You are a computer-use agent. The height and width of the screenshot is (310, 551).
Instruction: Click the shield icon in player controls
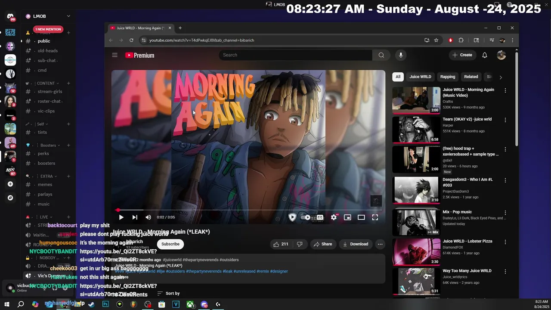point(292,217)
